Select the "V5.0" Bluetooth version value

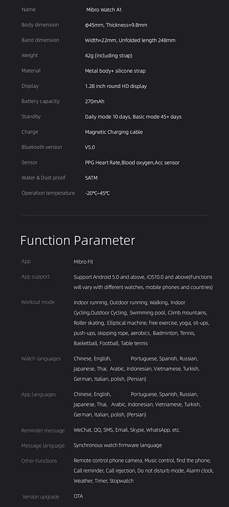90,147
